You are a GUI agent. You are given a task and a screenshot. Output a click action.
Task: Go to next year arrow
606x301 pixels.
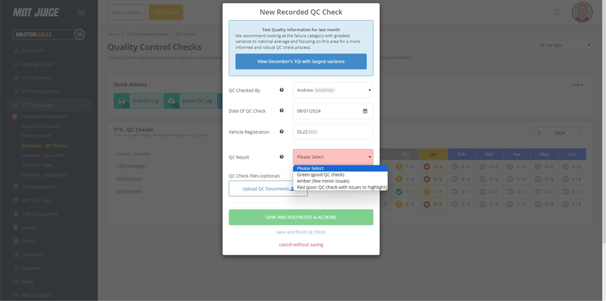580,133
